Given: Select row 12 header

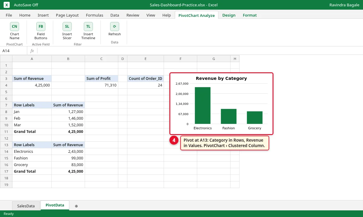Looking at the screenshot, I should 6,138.
